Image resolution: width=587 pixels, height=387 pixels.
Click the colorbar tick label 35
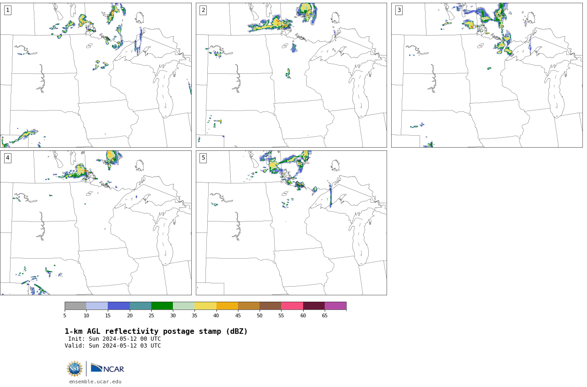[194, 315]
